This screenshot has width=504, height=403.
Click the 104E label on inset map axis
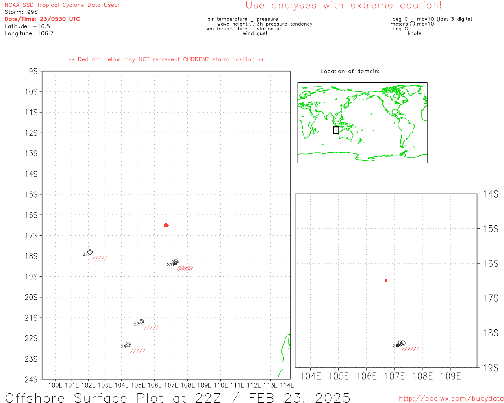pos(311,376)
